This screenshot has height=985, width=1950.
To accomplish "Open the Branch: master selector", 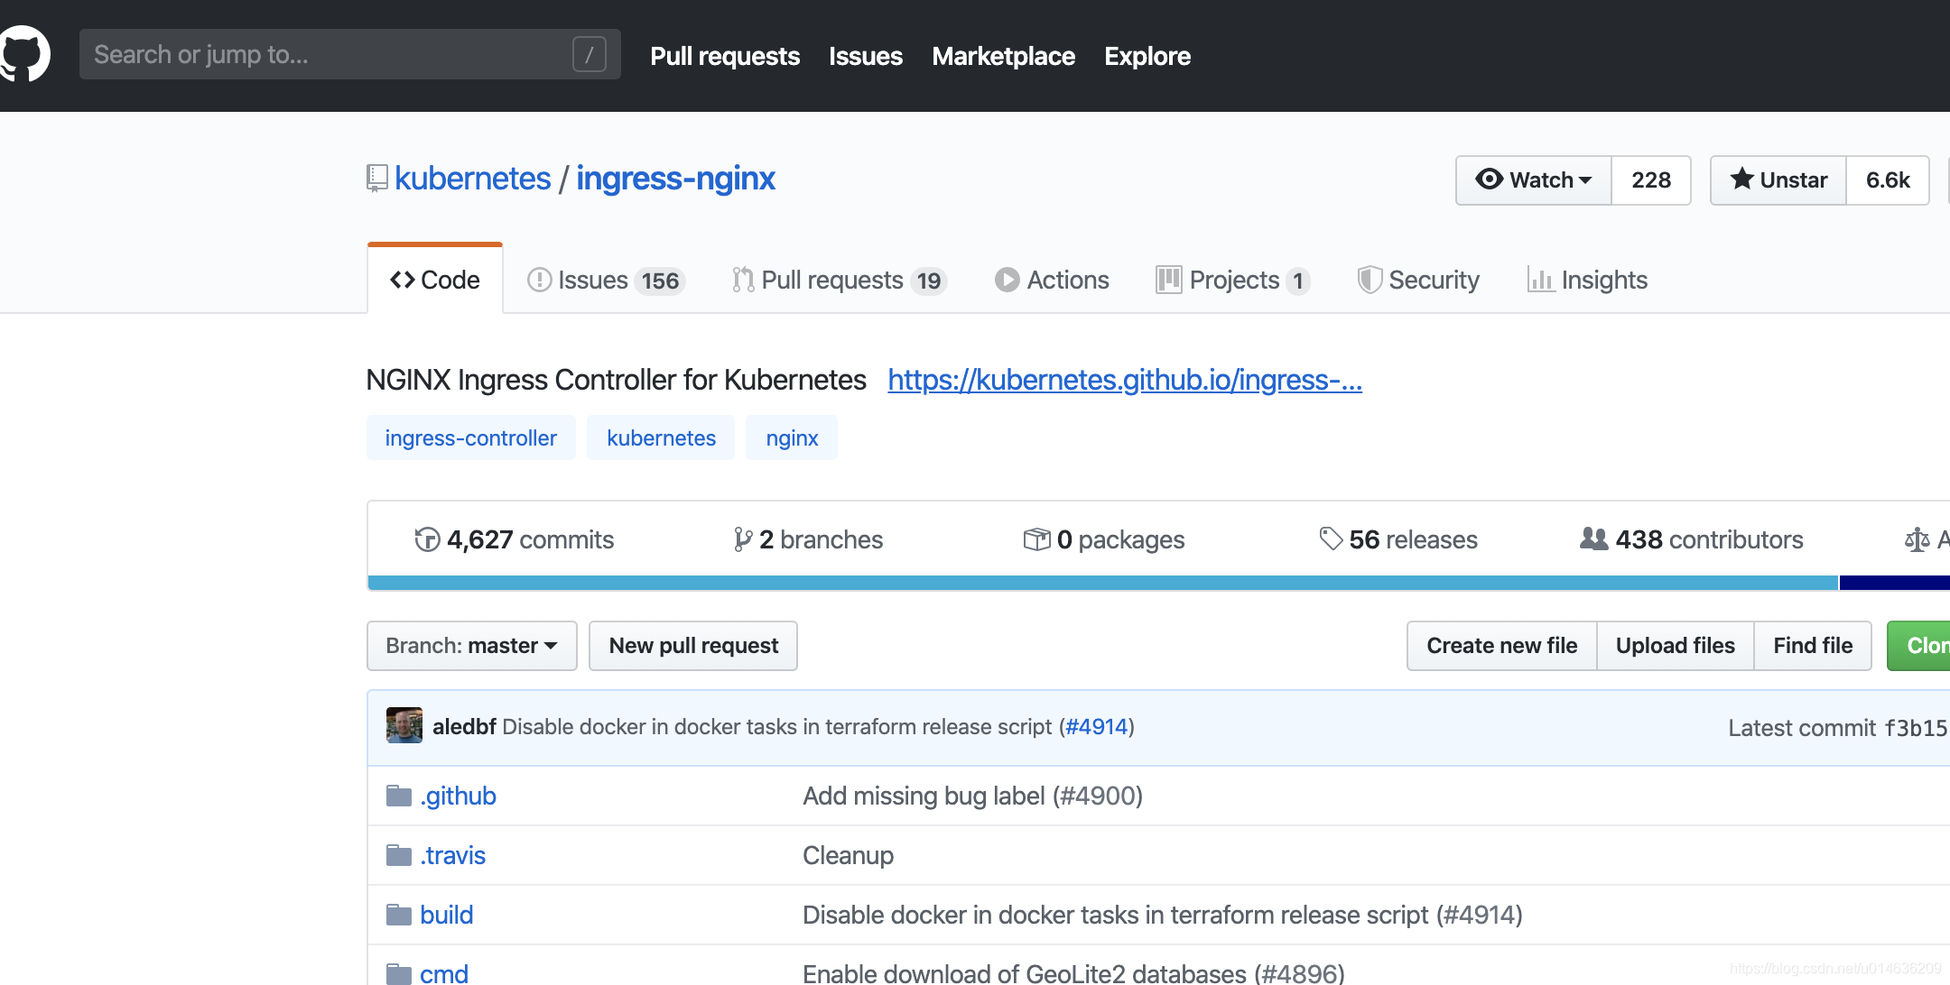I will click(x=472, y=646).
